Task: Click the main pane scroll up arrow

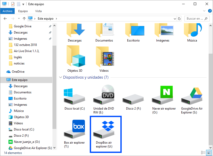Action: (210, 26)
